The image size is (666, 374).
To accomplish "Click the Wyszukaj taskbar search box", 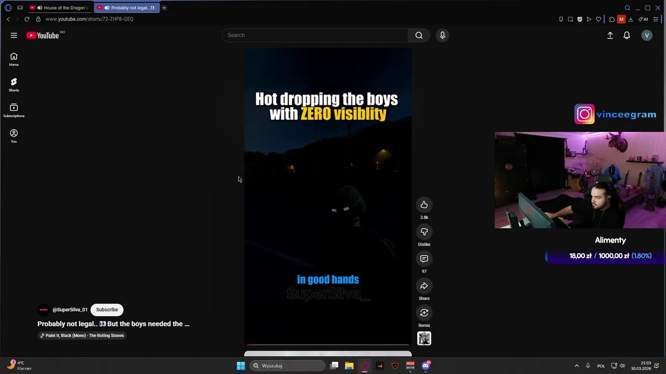I will (x=287, y=366).
